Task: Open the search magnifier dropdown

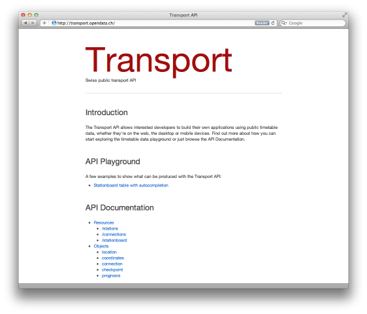Action: [283, 23]
